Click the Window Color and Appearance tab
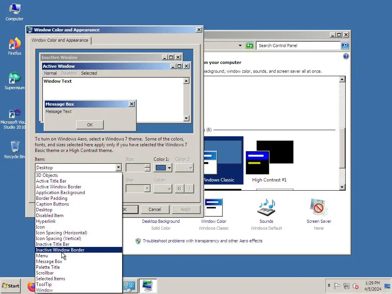This screenshot has width=392, height=294. point(60,40)
